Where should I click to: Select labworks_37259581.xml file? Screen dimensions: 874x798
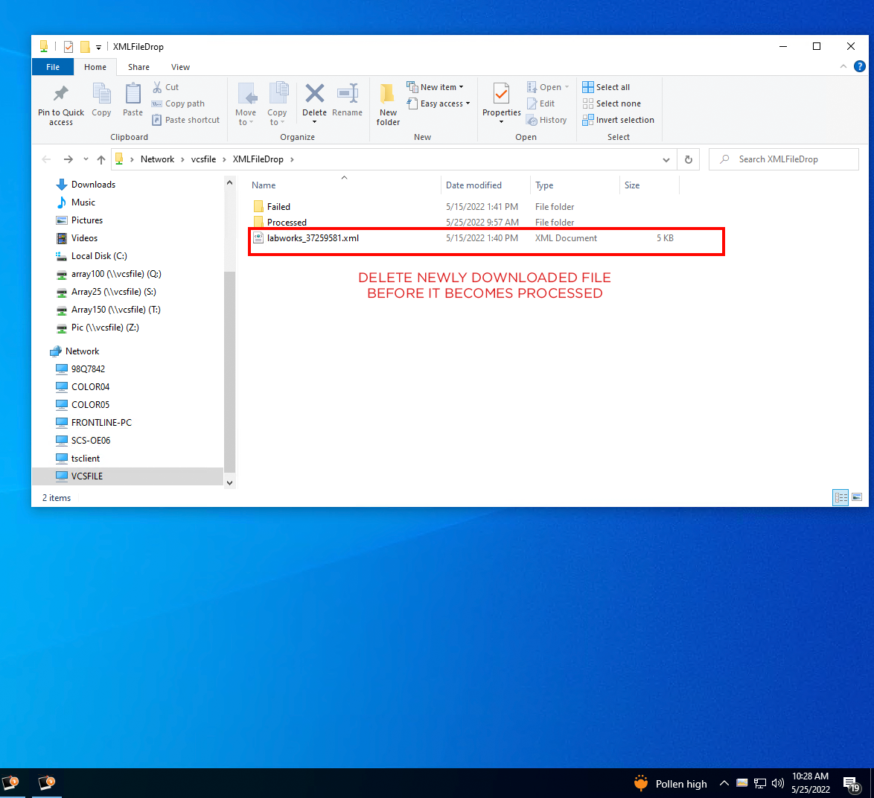[313, 238]
